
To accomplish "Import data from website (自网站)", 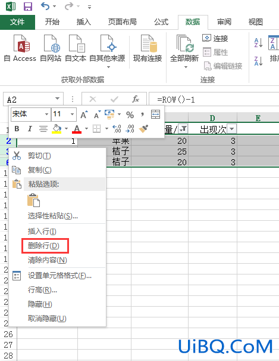I will coord(51,48).
